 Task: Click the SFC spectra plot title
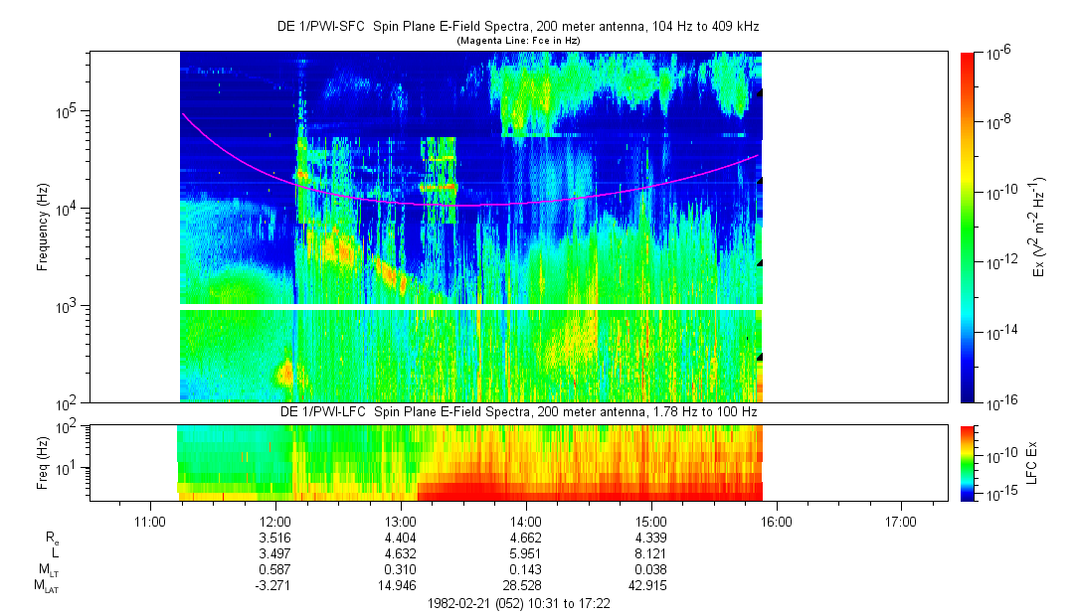coord(518,27)
